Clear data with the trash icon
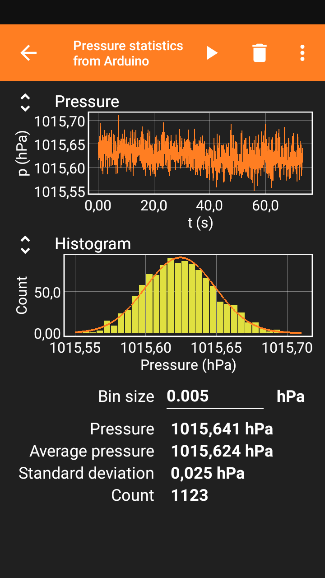Viewport: 325px width, 578px height. [259, 53]
